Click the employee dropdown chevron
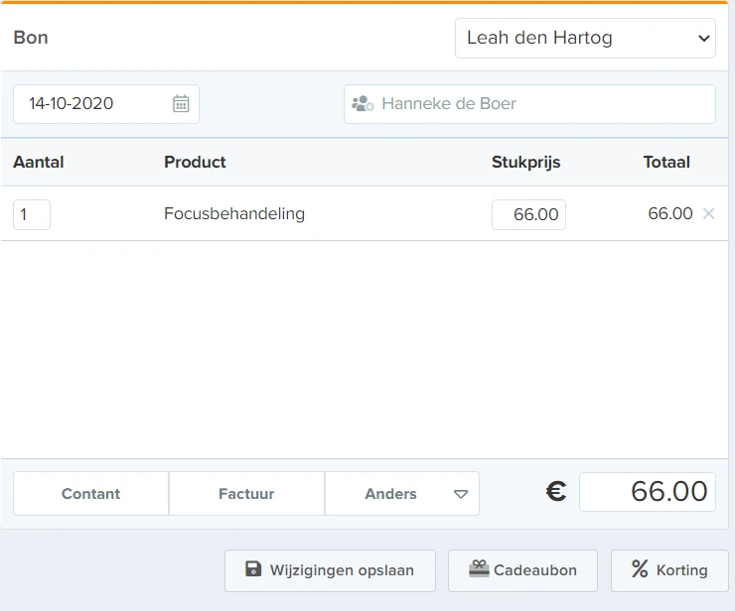Viewport: 735px width, 611px height. 703,39
